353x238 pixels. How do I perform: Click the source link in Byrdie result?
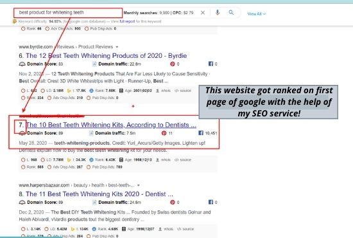(x=183, y=91)
